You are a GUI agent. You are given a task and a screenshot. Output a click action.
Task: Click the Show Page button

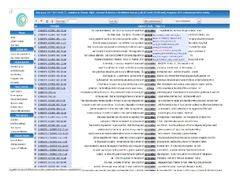(61, 21)
